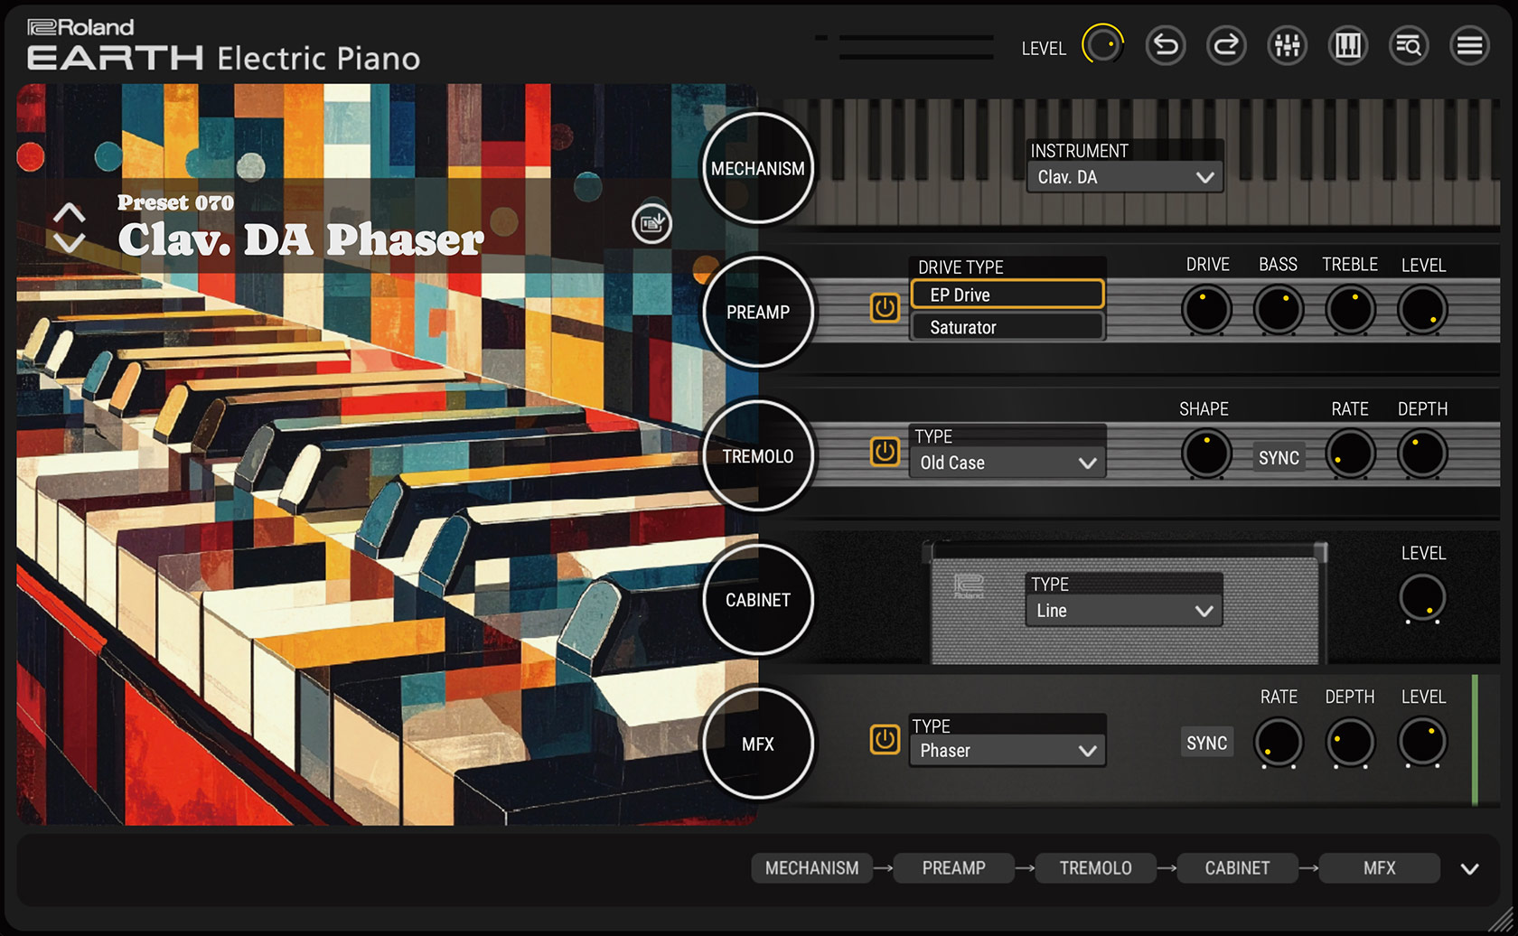1518x936 pixels.
Task: Expand the Tremolo type Old Case dropdown
Action: 1007,463
